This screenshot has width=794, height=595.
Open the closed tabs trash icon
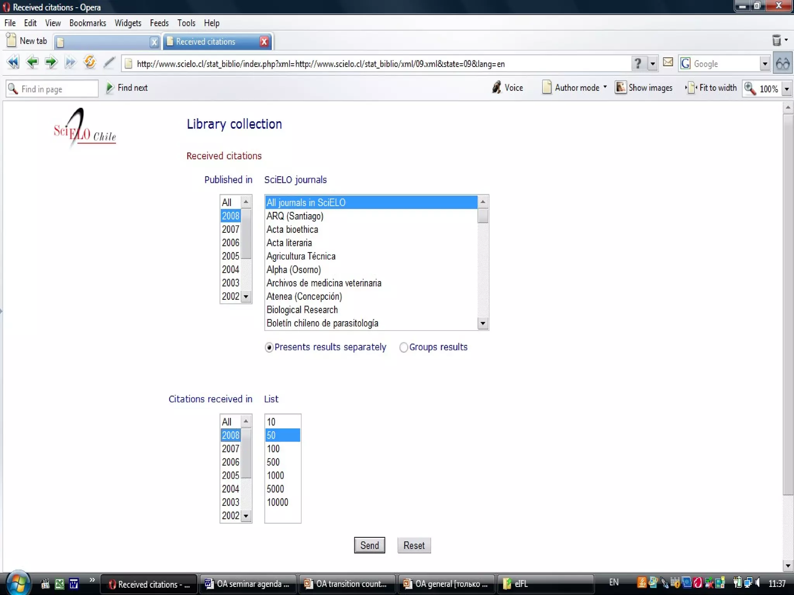[x=777, y=40]
